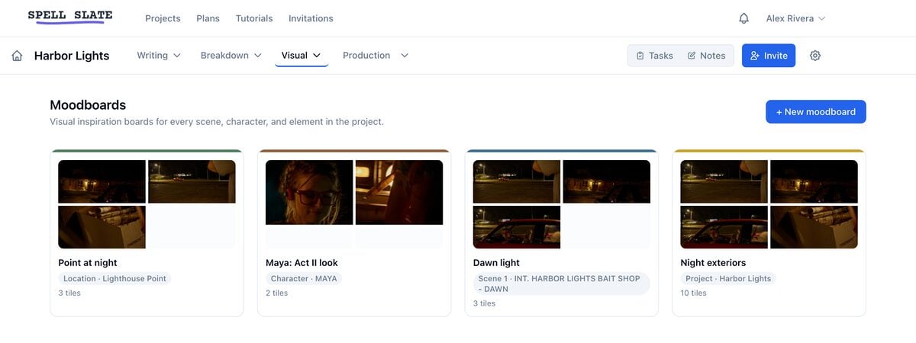Click the Harbor Lights project title

coord(72,56)
